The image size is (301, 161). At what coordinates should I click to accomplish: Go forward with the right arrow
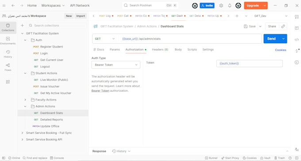tap(22, 6)
